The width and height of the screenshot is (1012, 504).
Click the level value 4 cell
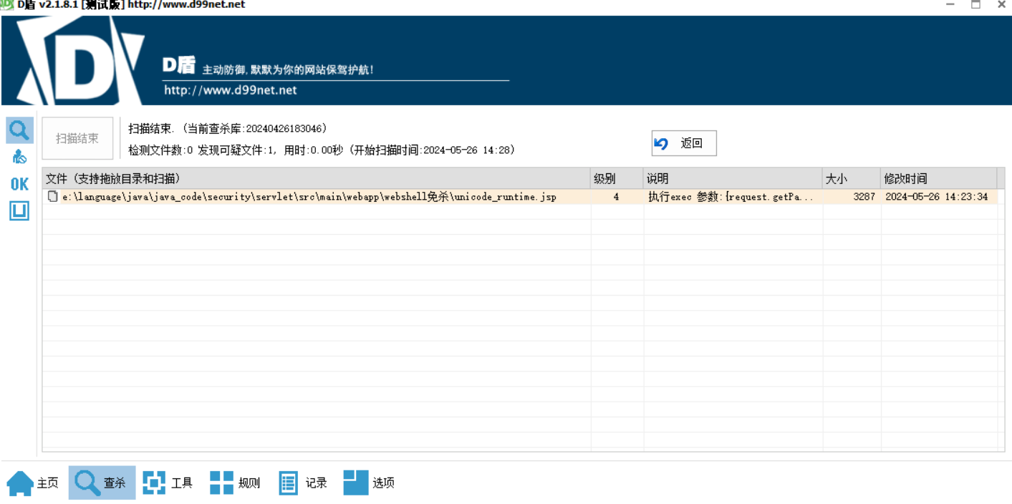(x=617, y=197)
